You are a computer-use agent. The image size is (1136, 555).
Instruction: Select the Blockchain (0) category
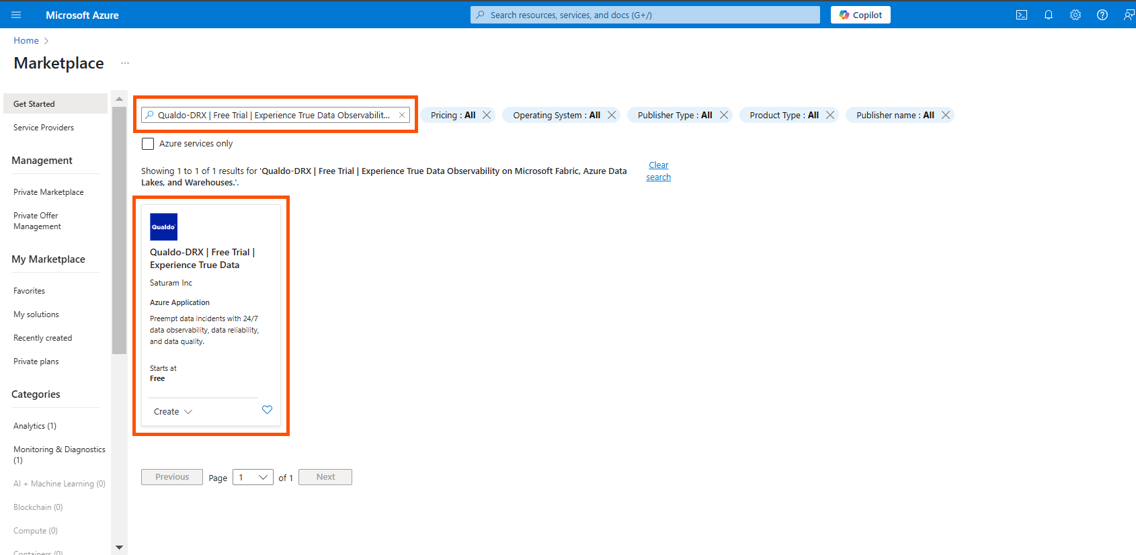tap(38, 507)
